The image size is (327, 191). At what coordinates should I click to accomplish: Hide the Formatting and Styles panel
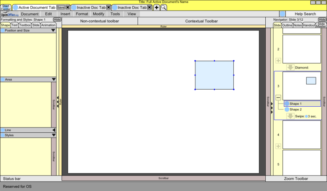coord(57,20)
